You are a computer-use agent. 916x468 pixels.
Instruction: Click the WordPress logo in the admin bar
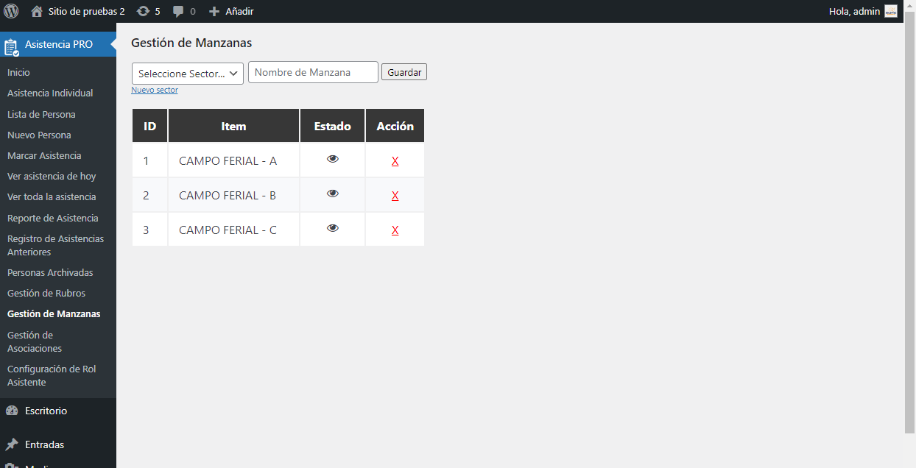[10, 11]
